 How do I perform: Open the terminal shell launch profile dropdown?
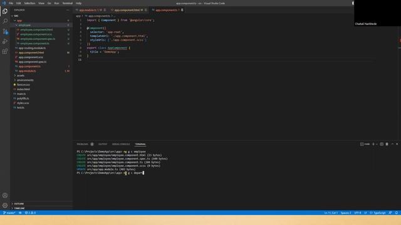pos(377,144)
